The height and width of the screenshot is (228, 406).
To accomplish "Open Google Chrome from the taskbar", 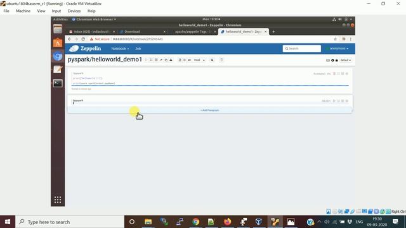I will click(x=196, y=222).
